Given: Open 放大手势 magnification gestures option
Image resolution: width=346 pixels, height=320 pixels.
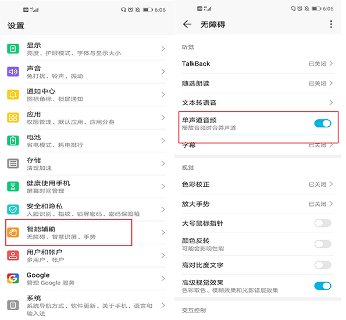Looking at the screenshot, I should (x=258, y=204).
